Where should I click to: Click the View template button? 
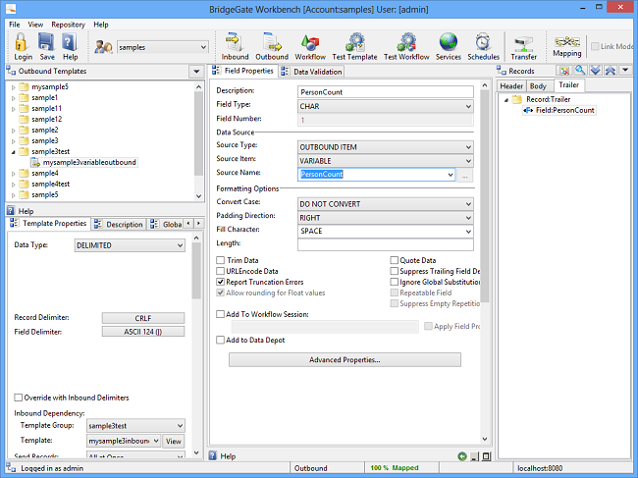(x=174, y=442)
